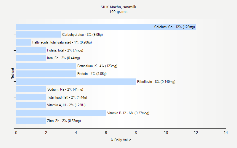Viewport: 237px width, 148px height.
Task: Click the Calcium, Ca 12% bar label
Action: [174, 27]
